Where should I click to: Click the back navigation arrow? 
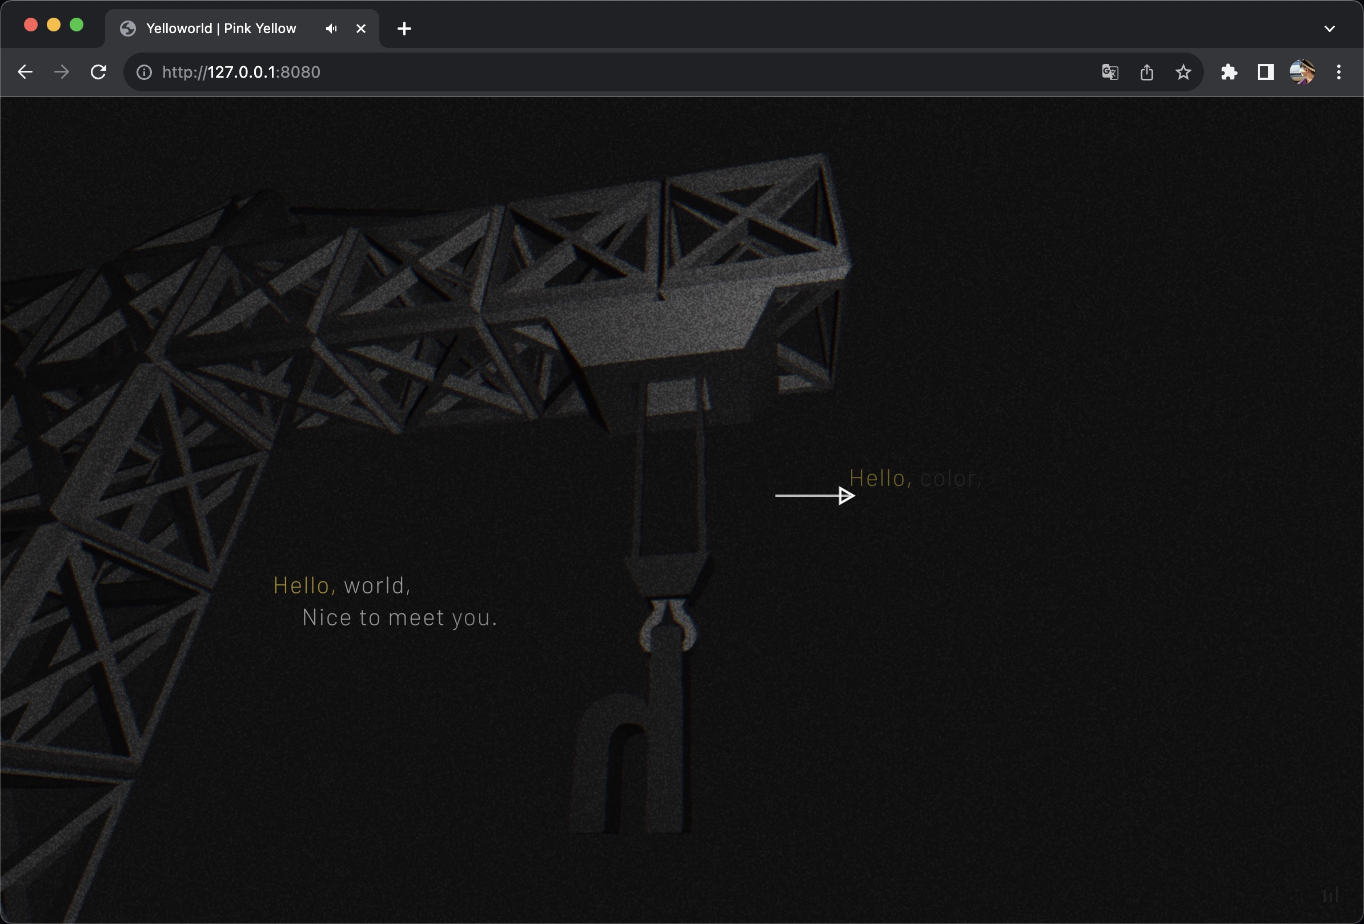25,72
